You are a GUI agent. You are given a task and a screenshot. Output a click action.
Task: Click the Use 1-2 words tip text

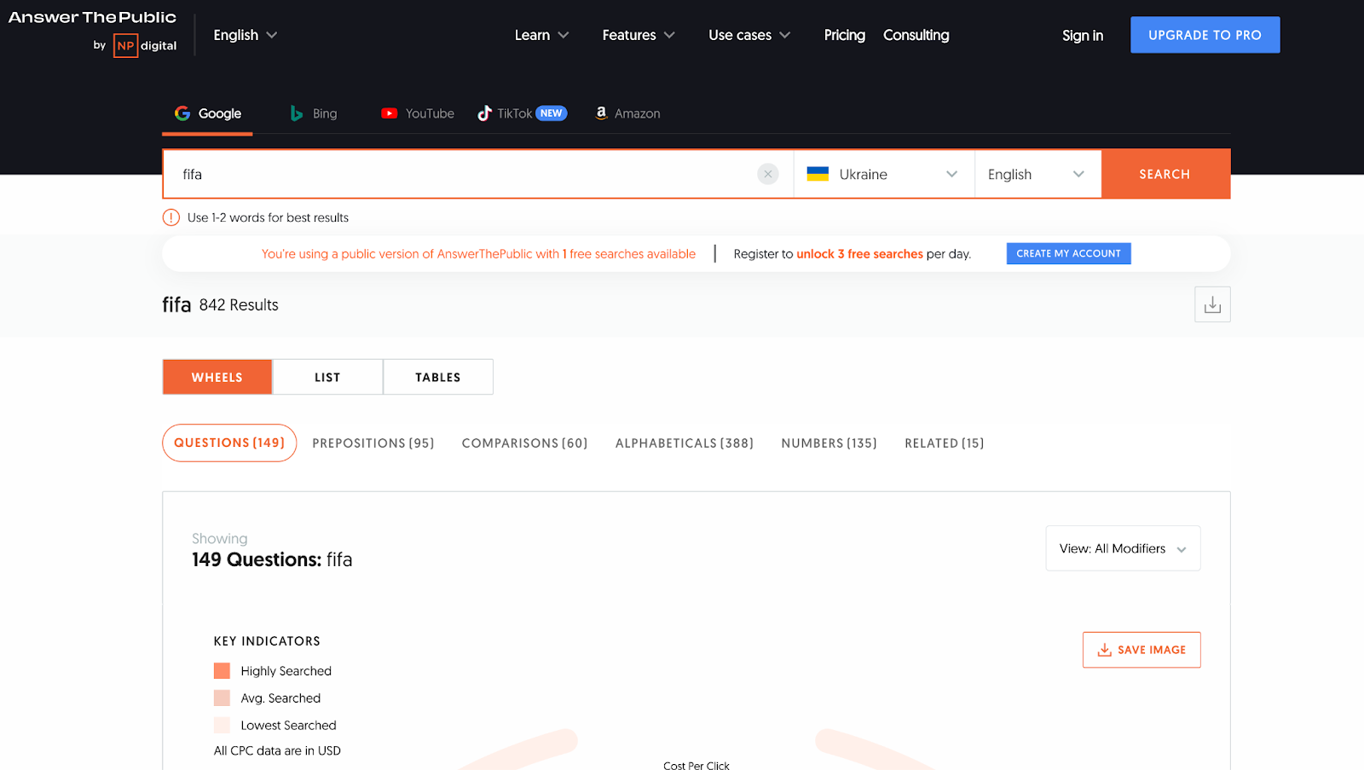click(268, 217)
